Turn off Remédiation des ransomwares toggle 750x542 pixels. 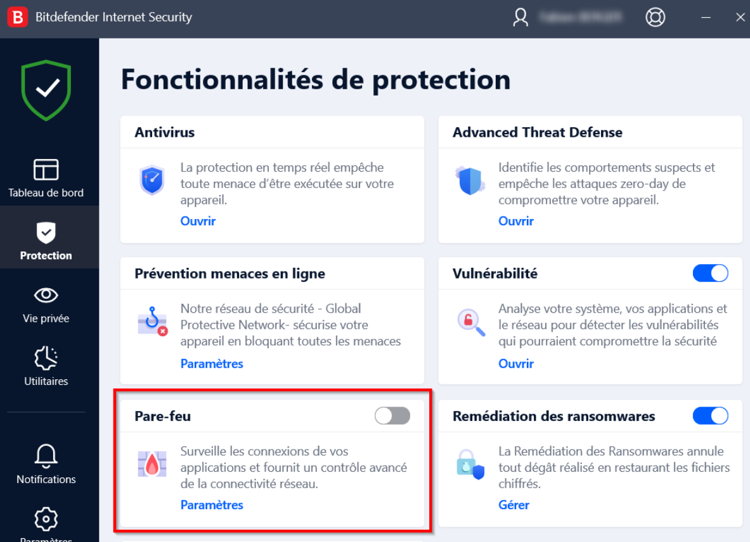(x=710, y=415)
